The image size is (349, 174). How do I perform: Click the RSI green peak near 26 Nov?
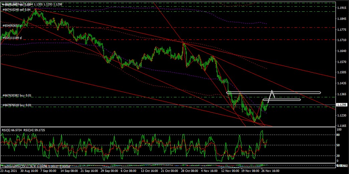(x=262, y=131)
